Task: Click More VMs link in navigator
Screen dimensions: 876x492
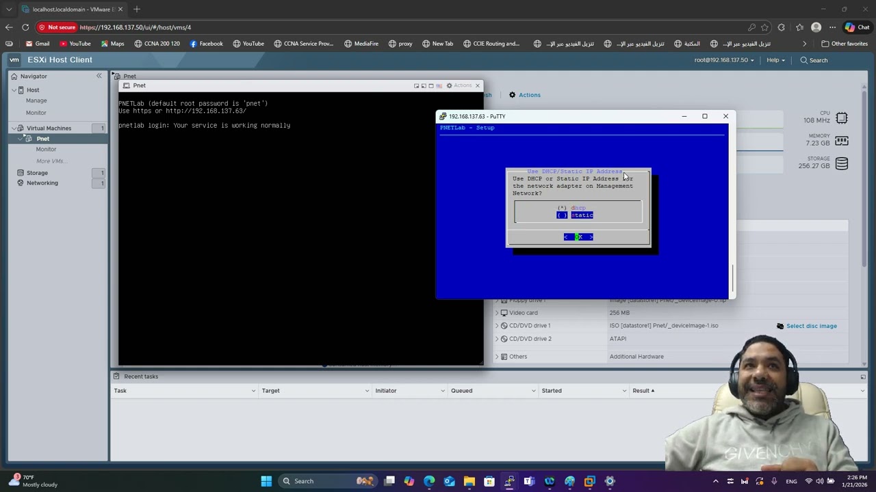Action: (x=51, y=161)
